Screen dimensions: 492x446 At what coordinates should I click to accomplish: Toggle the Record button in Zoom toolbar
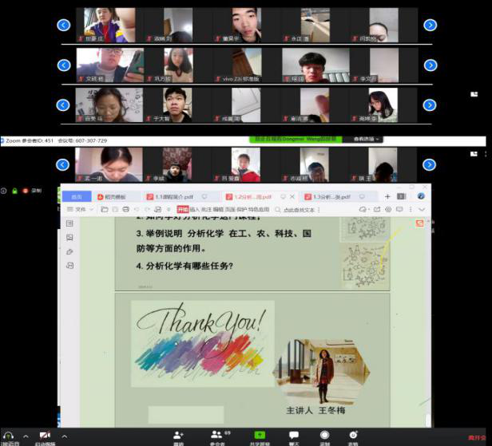pos(324,435)
